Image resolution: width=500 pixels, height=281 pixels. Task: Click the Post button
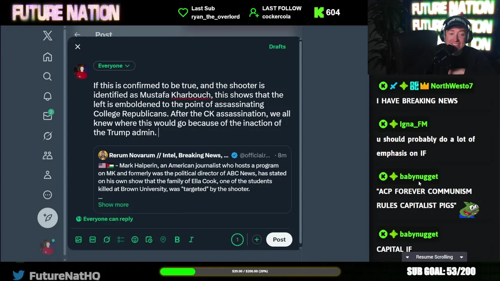[279, 240]
